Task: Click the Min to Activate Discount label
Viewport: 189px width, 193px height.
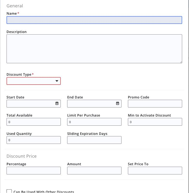Action: pyautogui.click(x=149, y=115)
